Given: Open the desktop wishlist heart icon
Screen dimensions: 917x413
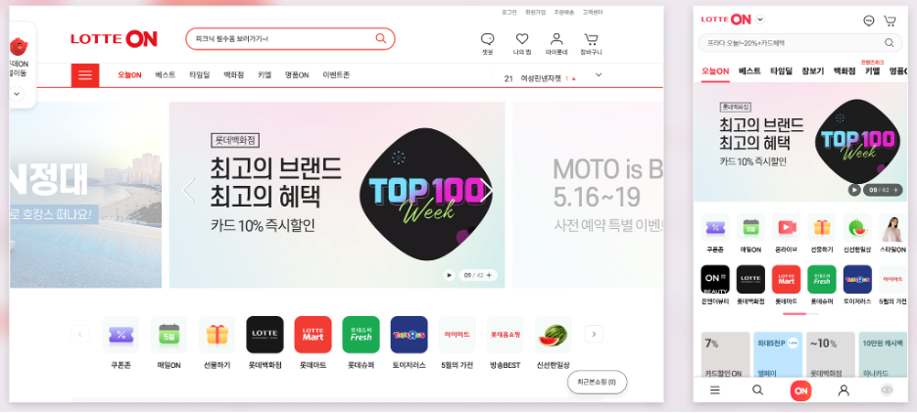Looking at the screenshot, I should pyautogui.click(x=521, y=39).
